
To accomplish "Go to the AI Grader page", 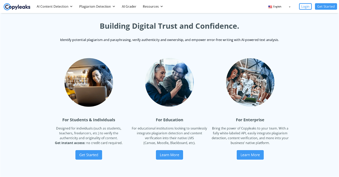I will point(129,7).
